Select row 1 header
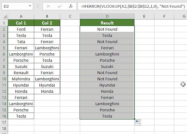Image resolution: width=187 pixels, height=134 pixels. (4, 23)
